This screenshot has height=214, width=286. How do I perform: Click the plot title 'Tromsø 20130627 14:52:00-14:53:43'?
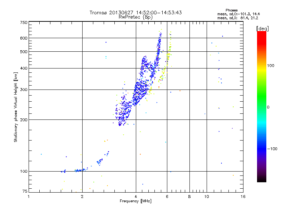(135, 12)
